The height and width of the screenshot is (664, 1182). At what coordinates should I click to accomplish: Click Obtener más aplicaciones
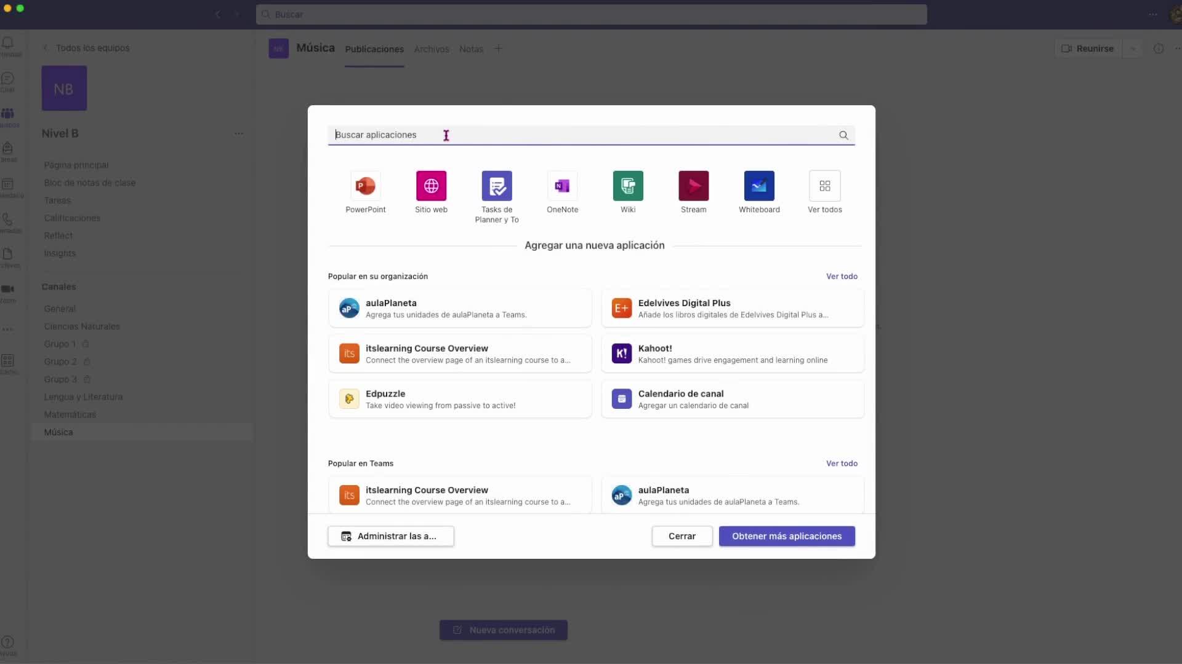(786, 536)
